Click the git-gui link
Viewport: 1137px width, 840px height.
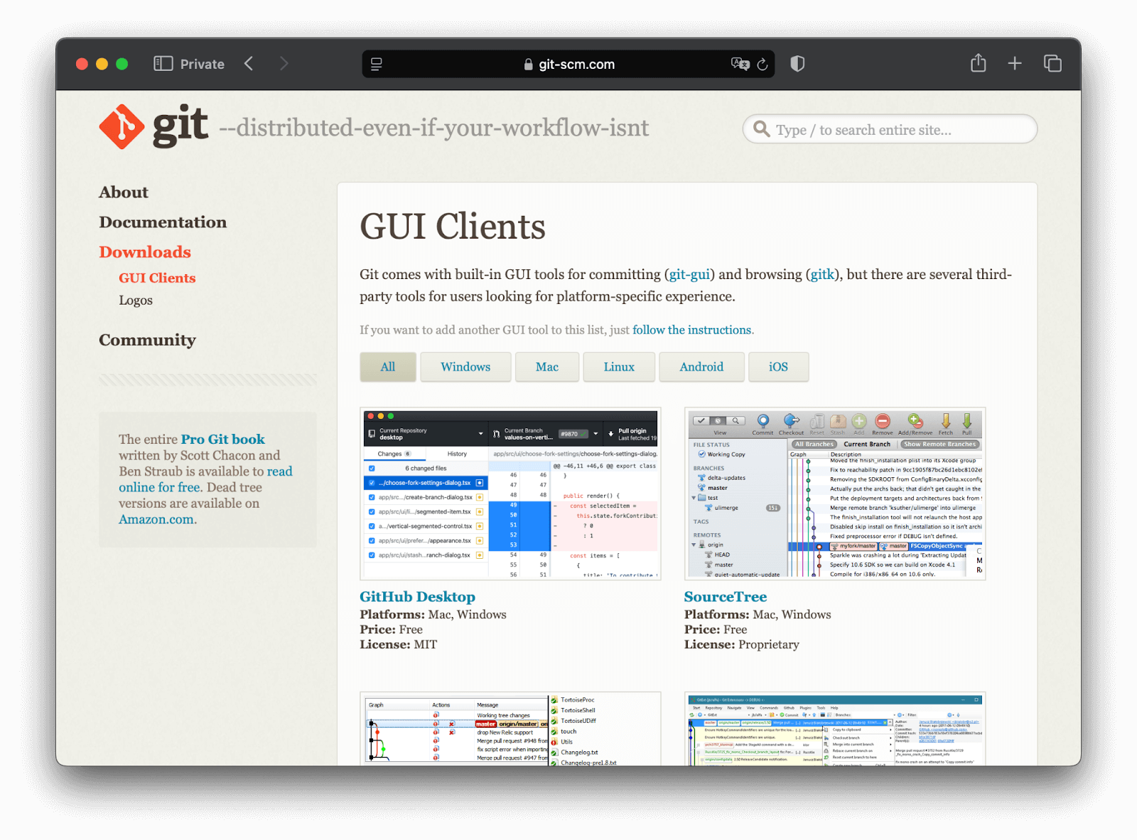click(x=689, y=275)
